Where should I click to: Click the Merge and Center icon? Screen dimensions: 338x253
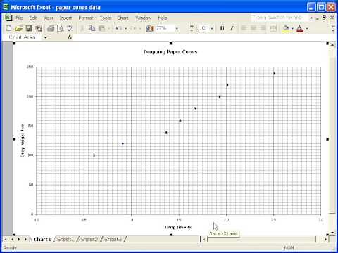(273, 28)
